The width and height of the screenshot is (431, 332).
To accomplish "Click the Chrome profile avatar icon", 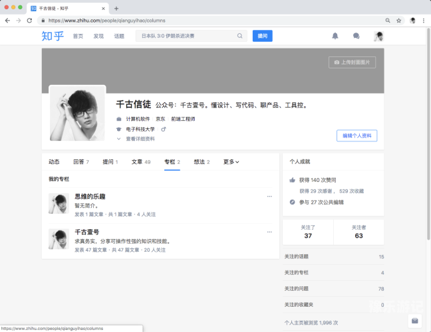I will [x=412, y=21].
